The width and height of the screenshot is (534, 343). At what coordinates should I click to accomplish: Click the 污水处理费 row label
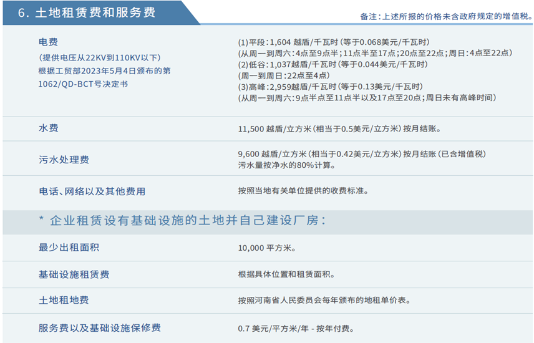click(x=64, y=160)
